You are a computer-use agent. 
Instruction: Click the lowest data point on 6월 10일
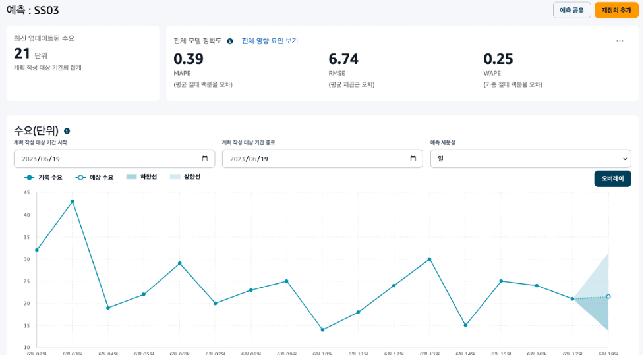[322, 329]
